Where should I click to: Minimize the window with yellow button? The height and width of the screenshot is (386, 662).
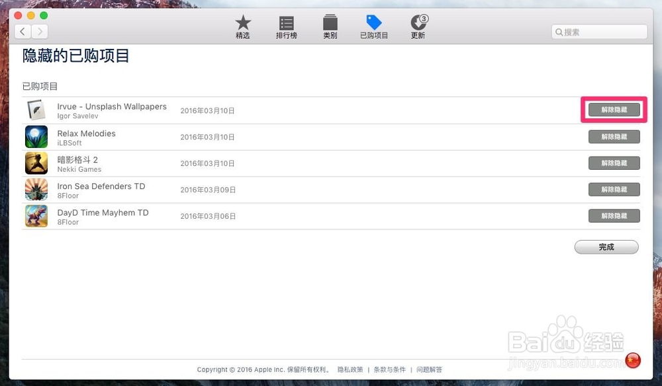click(x=31, y=16)
